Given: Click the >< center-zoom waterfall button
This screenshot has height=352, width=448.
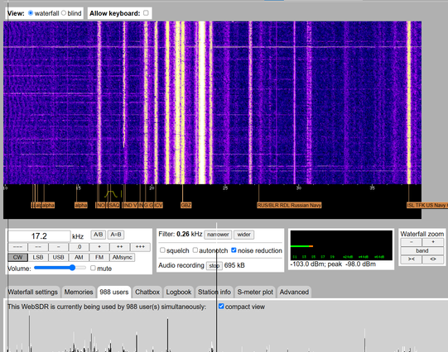Looking at the screenshot, I should tap(411, 259).
